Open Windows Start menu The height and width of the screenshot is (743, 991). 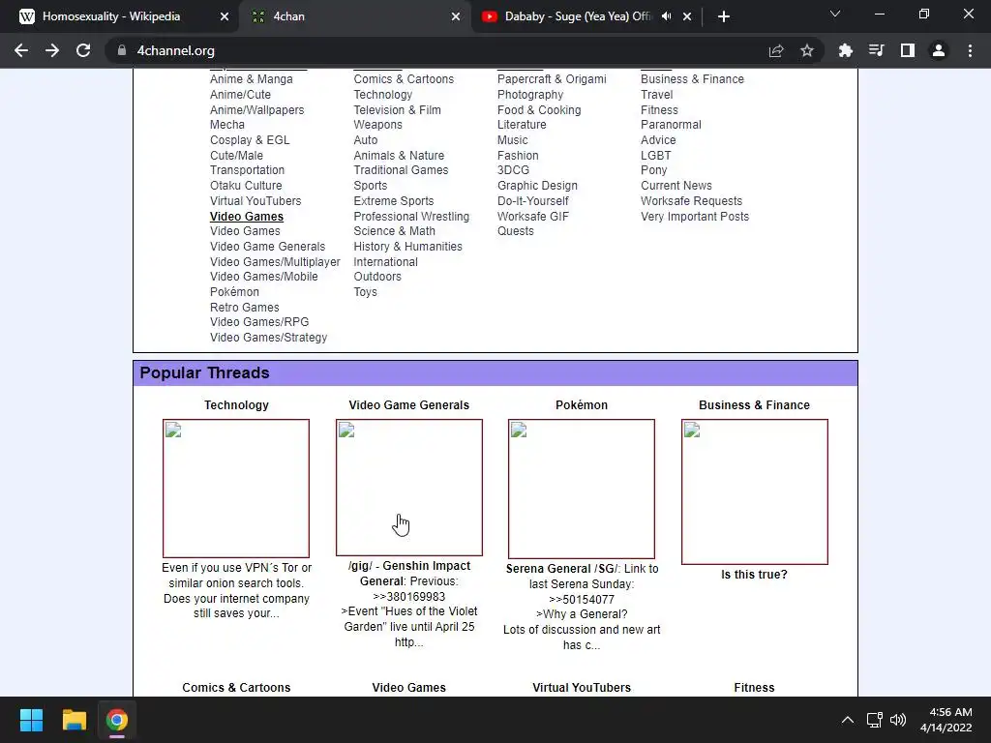(31, 720)
